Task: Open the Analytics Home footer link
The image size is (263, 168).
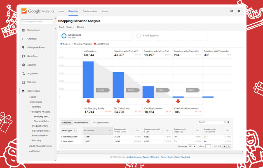Action: point(134,157)
